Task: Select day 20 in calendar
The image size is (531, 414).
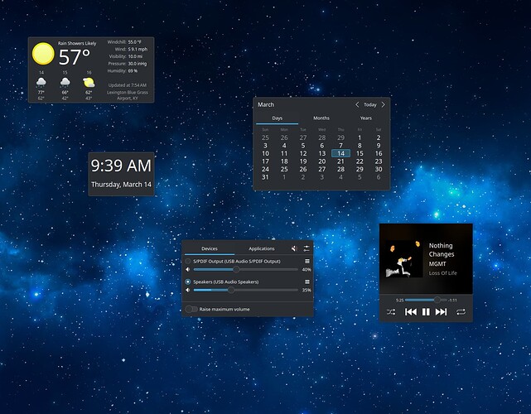Action: click(x=321, y=161)
